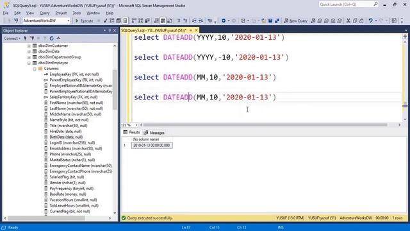
Task: Open the View menu
Action: tap(30, 13)
